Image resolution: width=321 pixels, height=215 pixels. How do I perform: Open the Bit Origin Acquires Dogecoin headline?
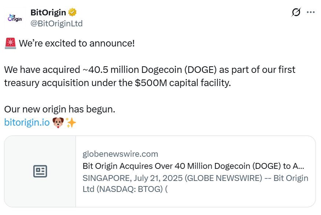(x=193, y=166)
